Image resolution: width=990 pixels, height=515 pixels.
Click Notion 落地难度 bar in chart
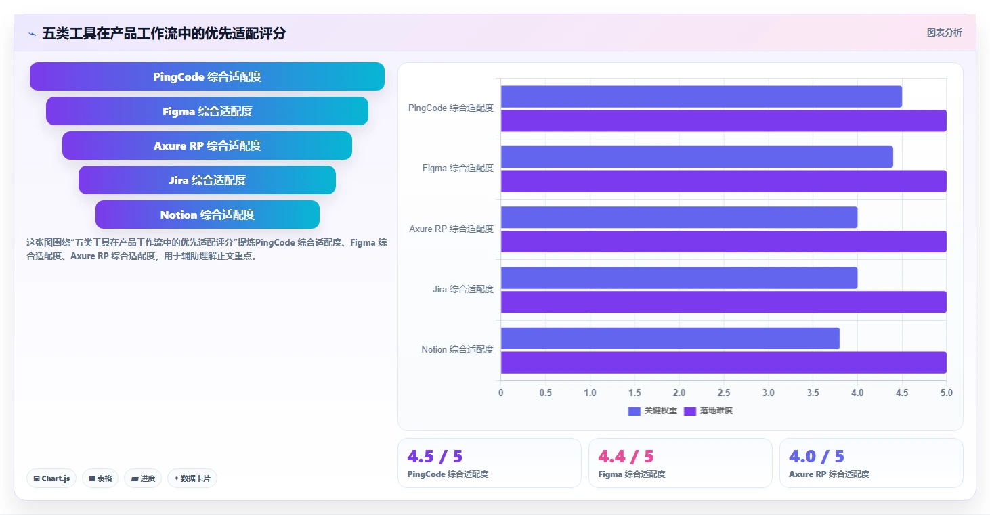click(x=724, y=362)
